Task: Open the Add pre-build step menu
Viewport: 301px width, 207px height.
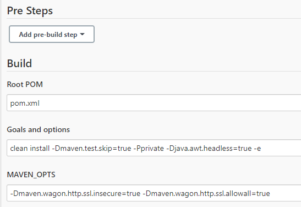Action: (x=52, y=34)
